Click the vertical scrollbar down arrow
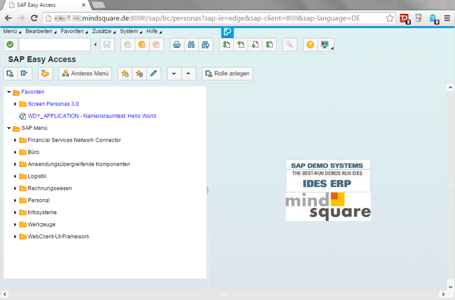The image size is (455, 300). tap(451, 287)
